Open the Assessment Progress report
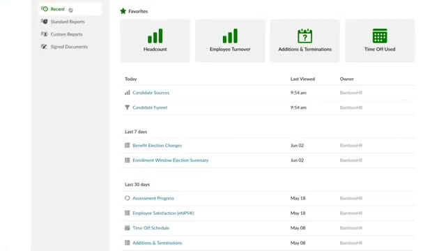This screenshot has width=446, height=251. pyautogui.click(x=153, y=198)
